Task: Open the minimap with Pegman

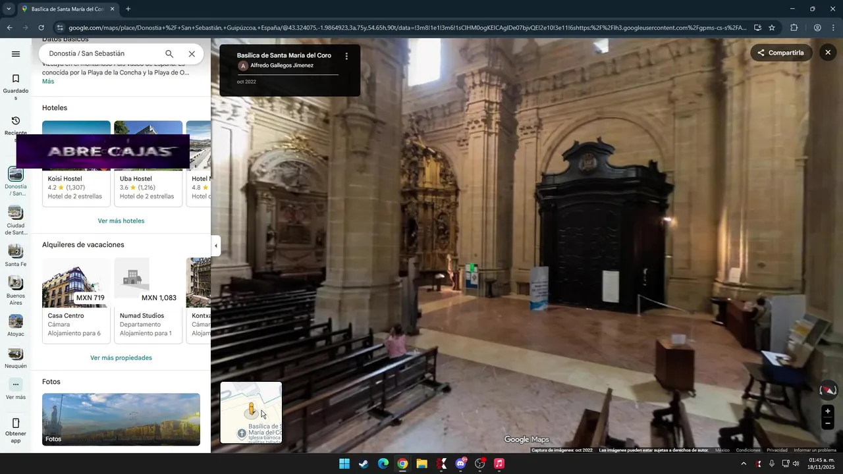Action: coord(251,413)
